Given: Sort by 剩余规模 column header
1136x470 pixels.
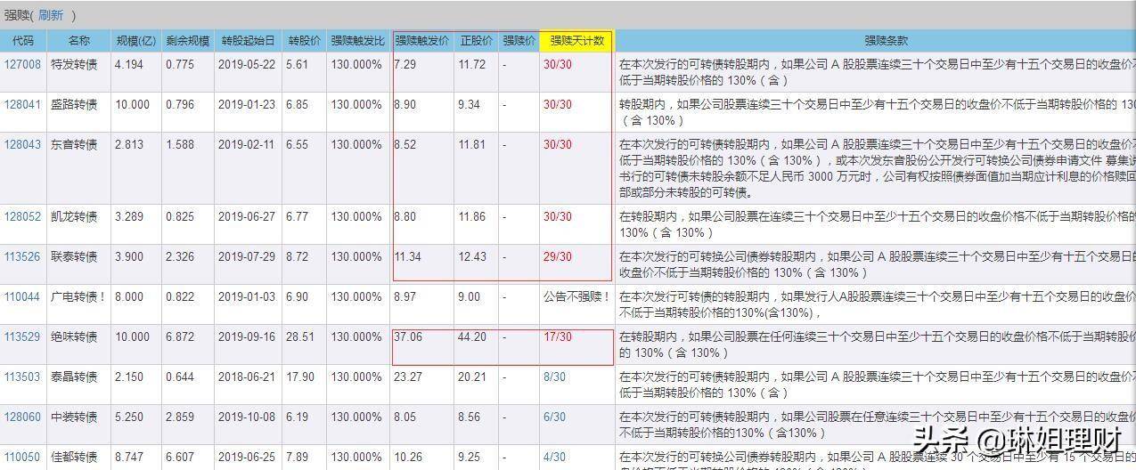Looking at the screenshot, I should (x=187, y=41).
